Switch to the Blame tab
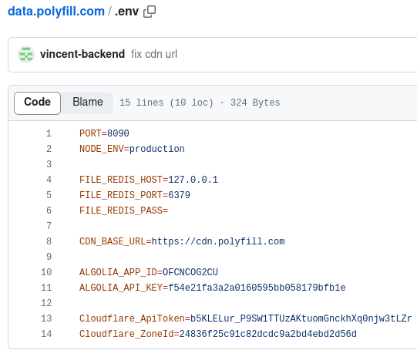The height and width of the screenshot is (357, 417). pyautogui.click(x=88, y=102)
